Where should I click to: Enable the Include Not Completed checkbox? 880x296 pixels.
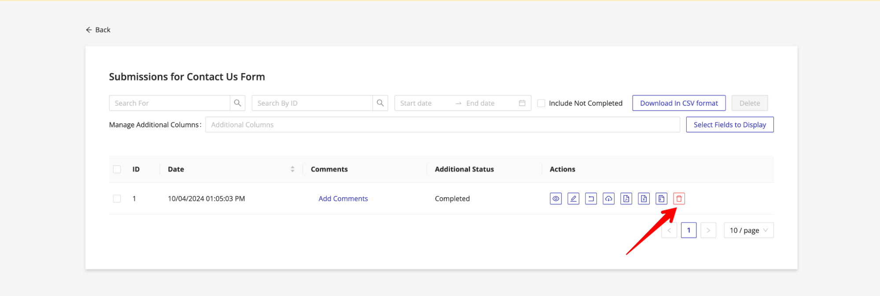[541, 103]
